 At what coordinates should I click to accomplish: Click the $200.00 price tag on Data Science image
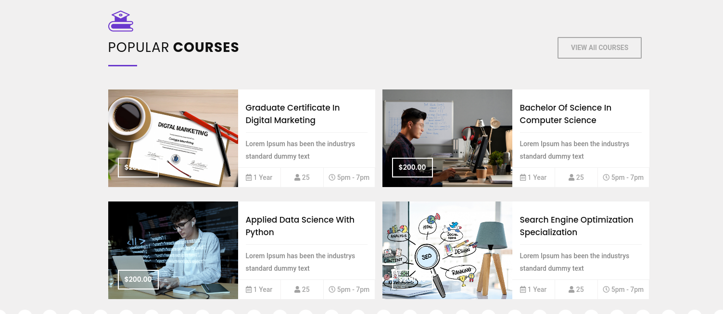138,279
